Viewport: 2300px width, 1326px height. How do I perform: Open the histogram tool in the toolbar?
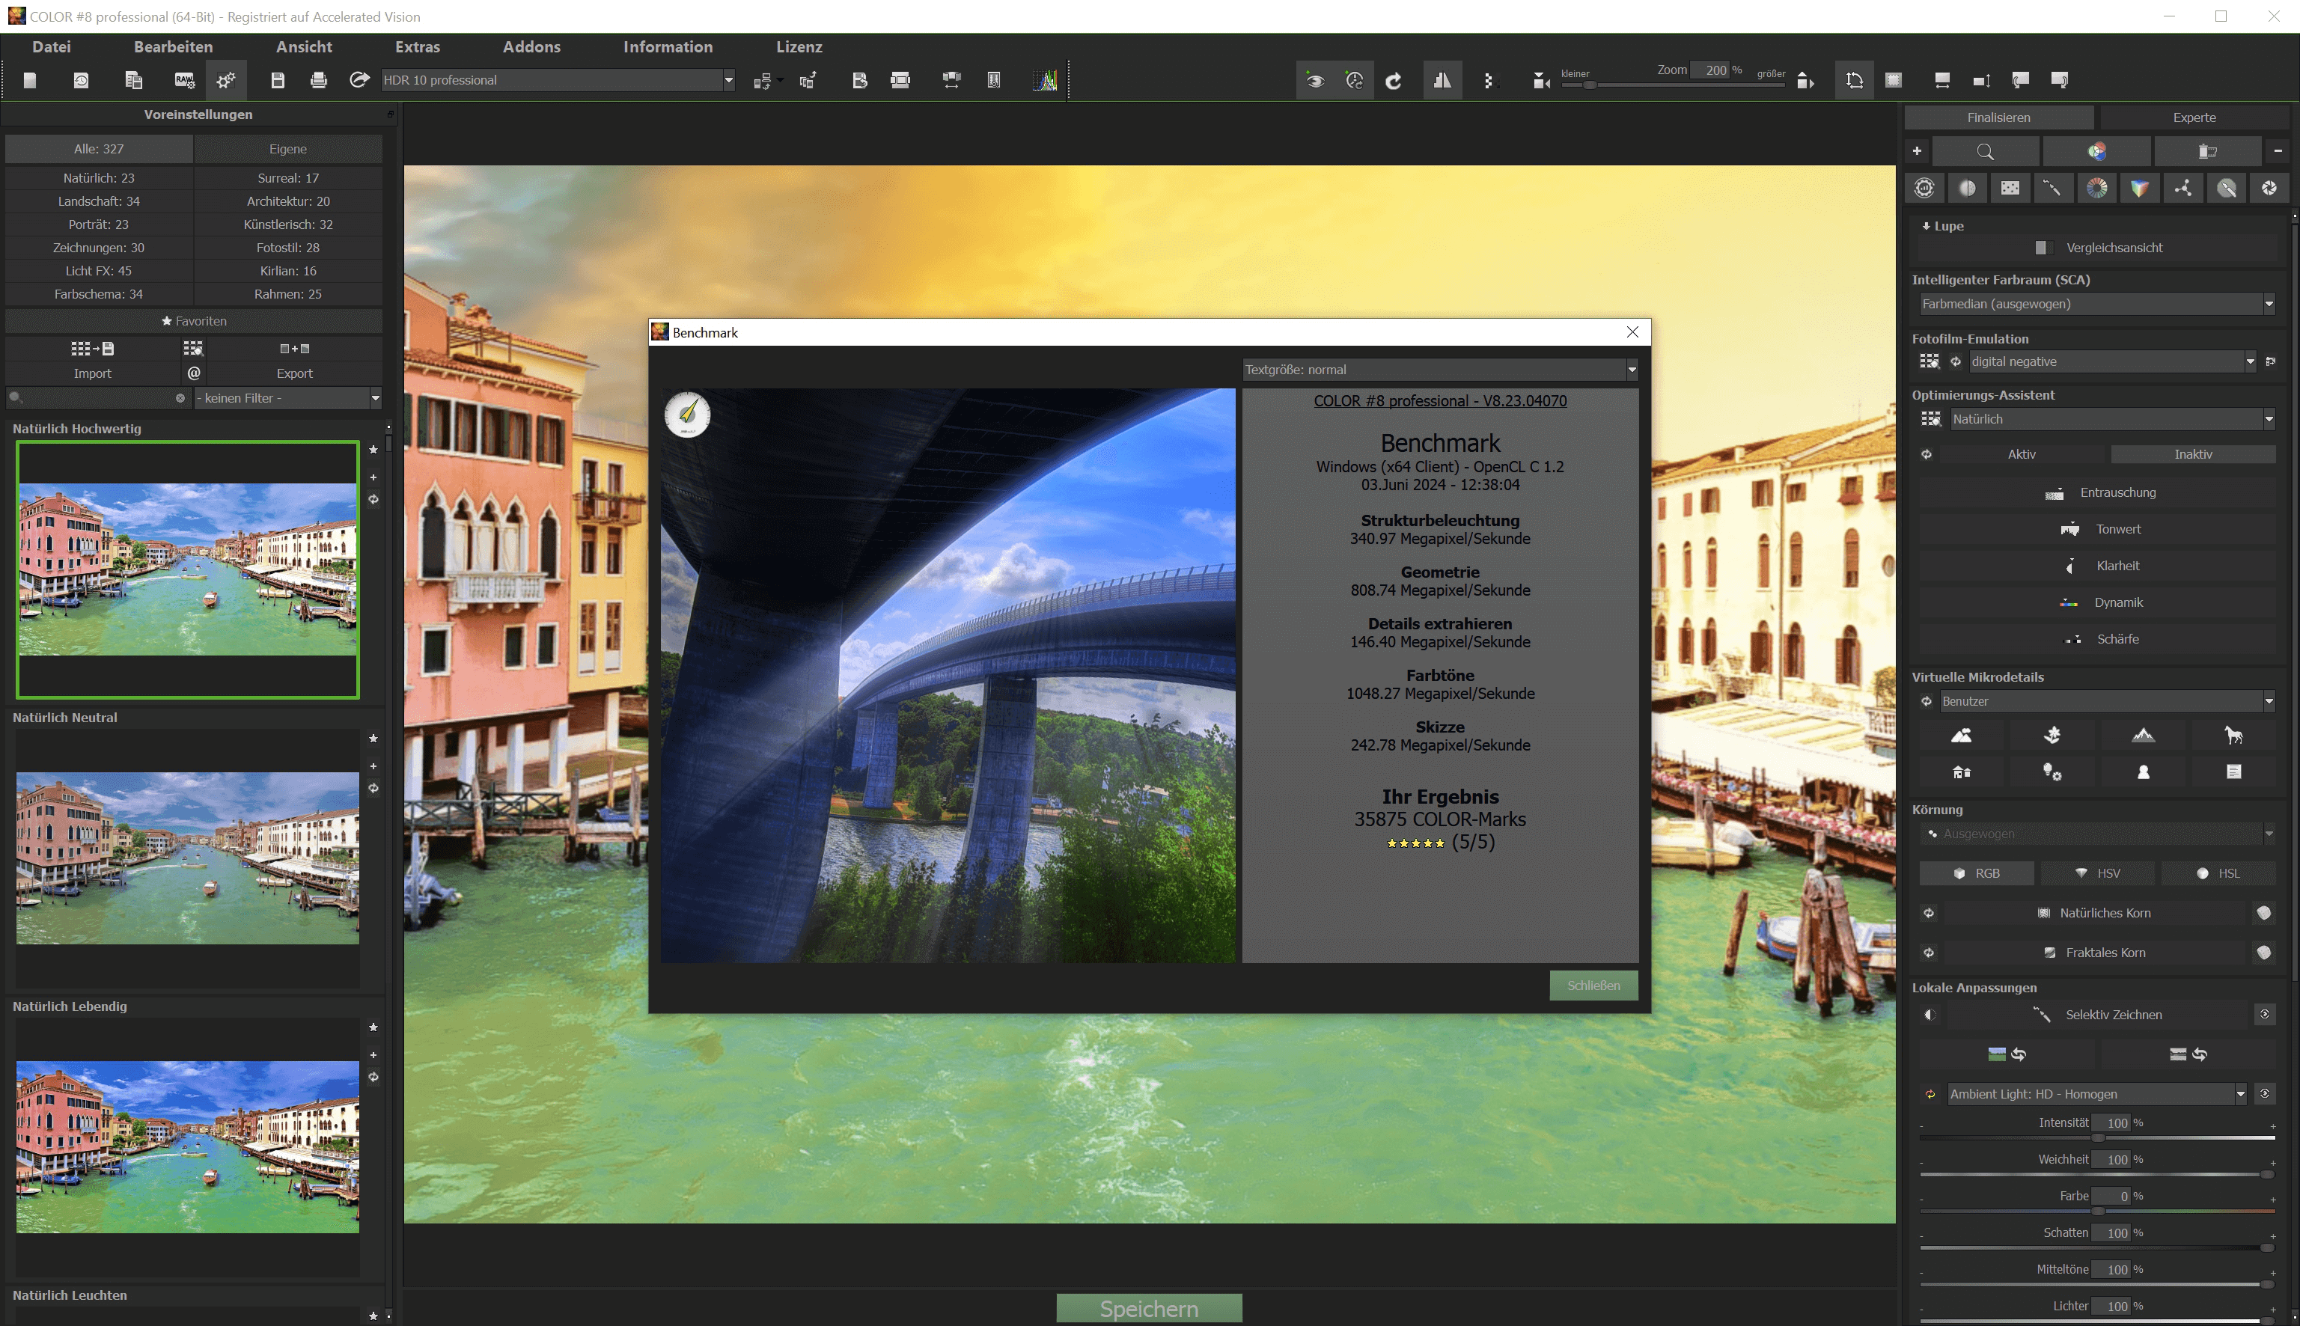click(1046, 80)
